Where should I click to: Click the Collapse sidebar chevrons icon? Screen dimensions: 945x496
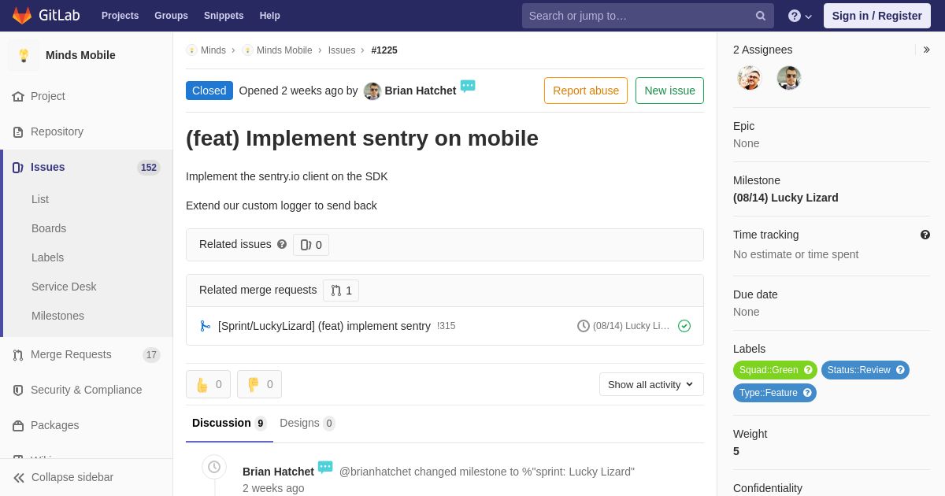(19, 477)
